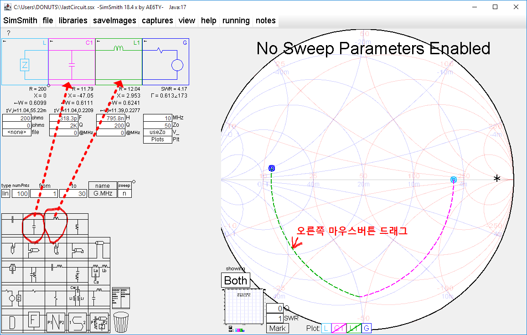This screenshot has height=335, width=527.
Task: Toggle the G trace in Plot row
Action: click(x=367, y=328)
